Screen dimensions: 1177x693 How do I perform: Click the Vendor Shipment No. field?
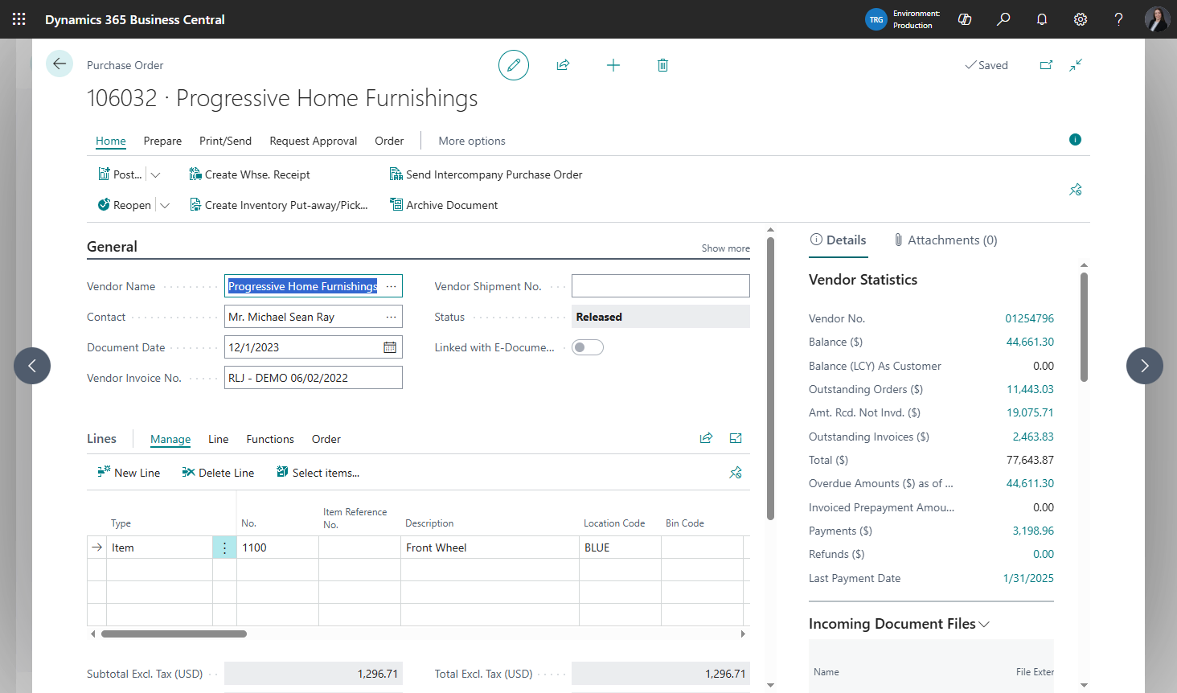coord(661,286)
